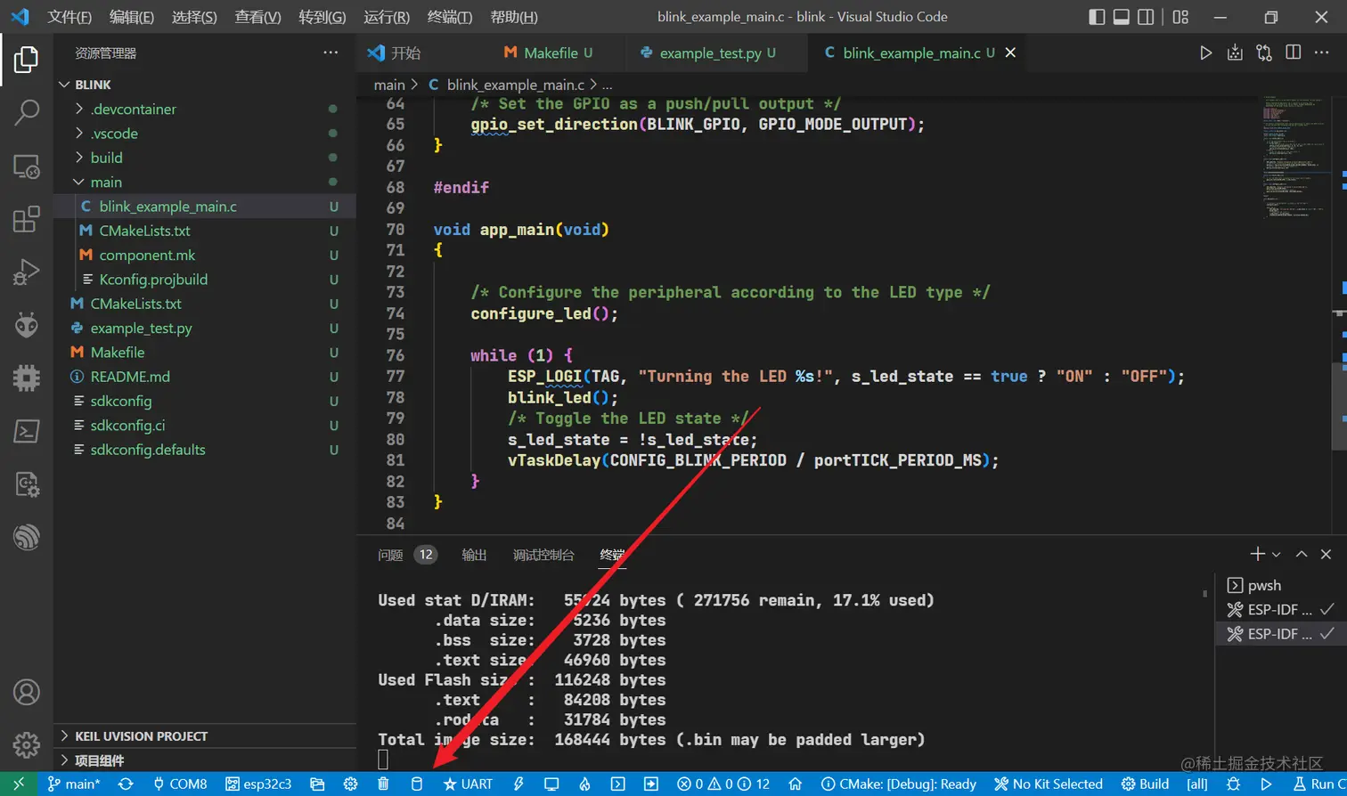Select COM8 serial port in status bar
Image resolution: width=1347 pixels, height=796 pixels.
click(181, 784)
